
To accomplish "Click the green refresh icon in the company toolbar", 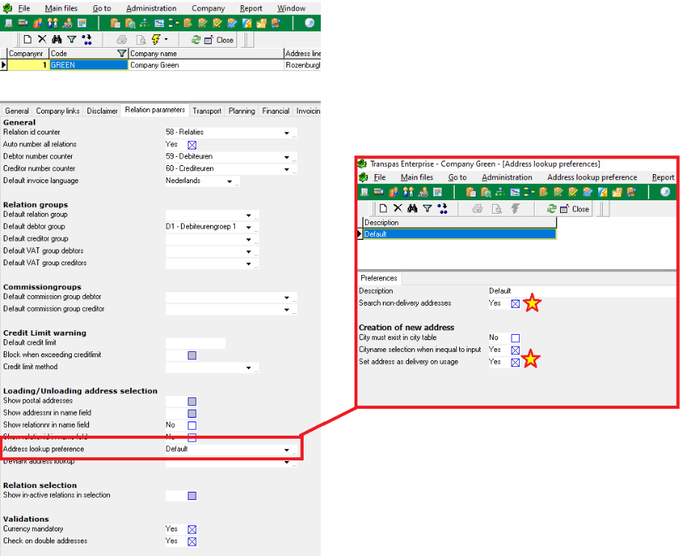I will point(196,40).
